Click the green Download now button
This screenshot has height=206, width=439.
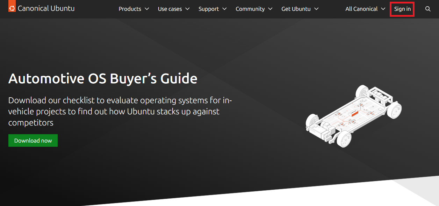point(33,140)
